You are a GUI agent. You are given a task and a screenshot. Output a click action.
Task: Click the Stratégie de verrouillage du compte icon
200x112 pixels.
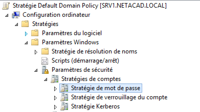64,97
